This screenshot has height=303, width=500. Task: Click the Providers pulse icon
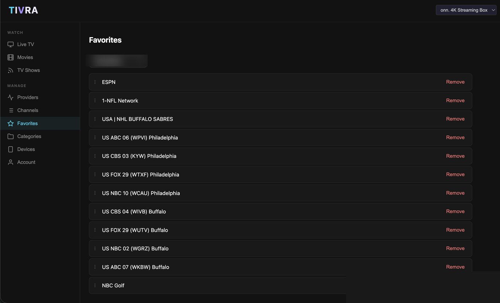[11, 97]
